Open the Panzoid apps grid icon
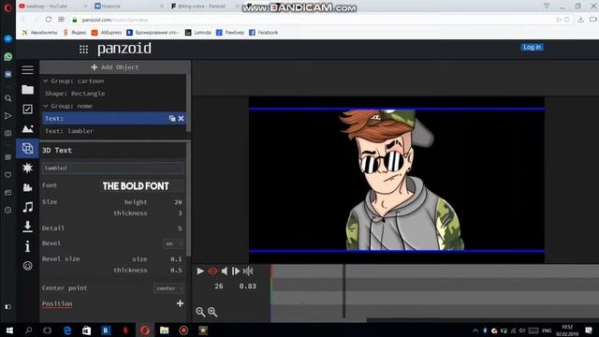This screenshot has height=337, width=599. pos(83,50)
